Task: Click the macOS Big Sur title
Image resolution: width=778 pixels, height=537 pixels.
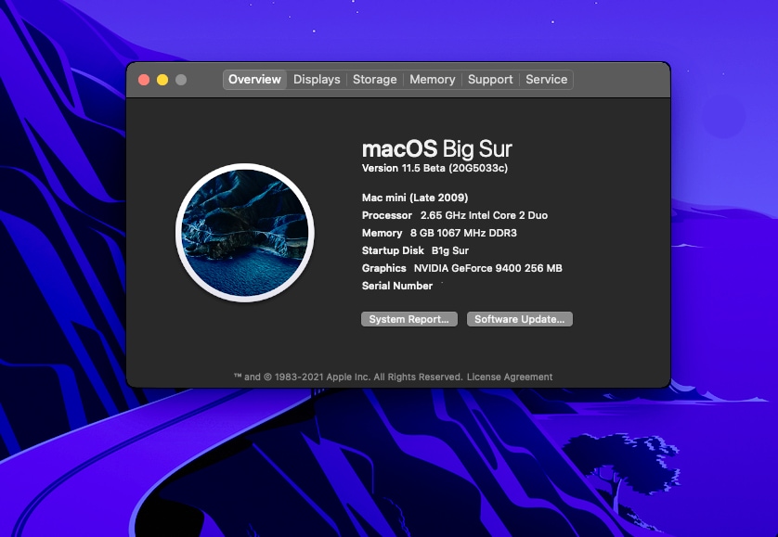Action: (436, 148)
